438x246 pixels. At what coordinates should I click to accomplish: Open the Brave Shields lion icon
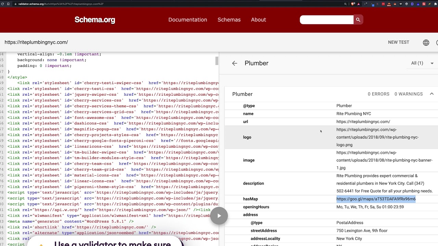click(x=353, y=4)
